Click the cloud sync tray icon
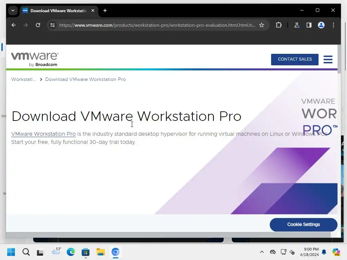The width and height of the screenshot is (347, 260). click(273, 252)
